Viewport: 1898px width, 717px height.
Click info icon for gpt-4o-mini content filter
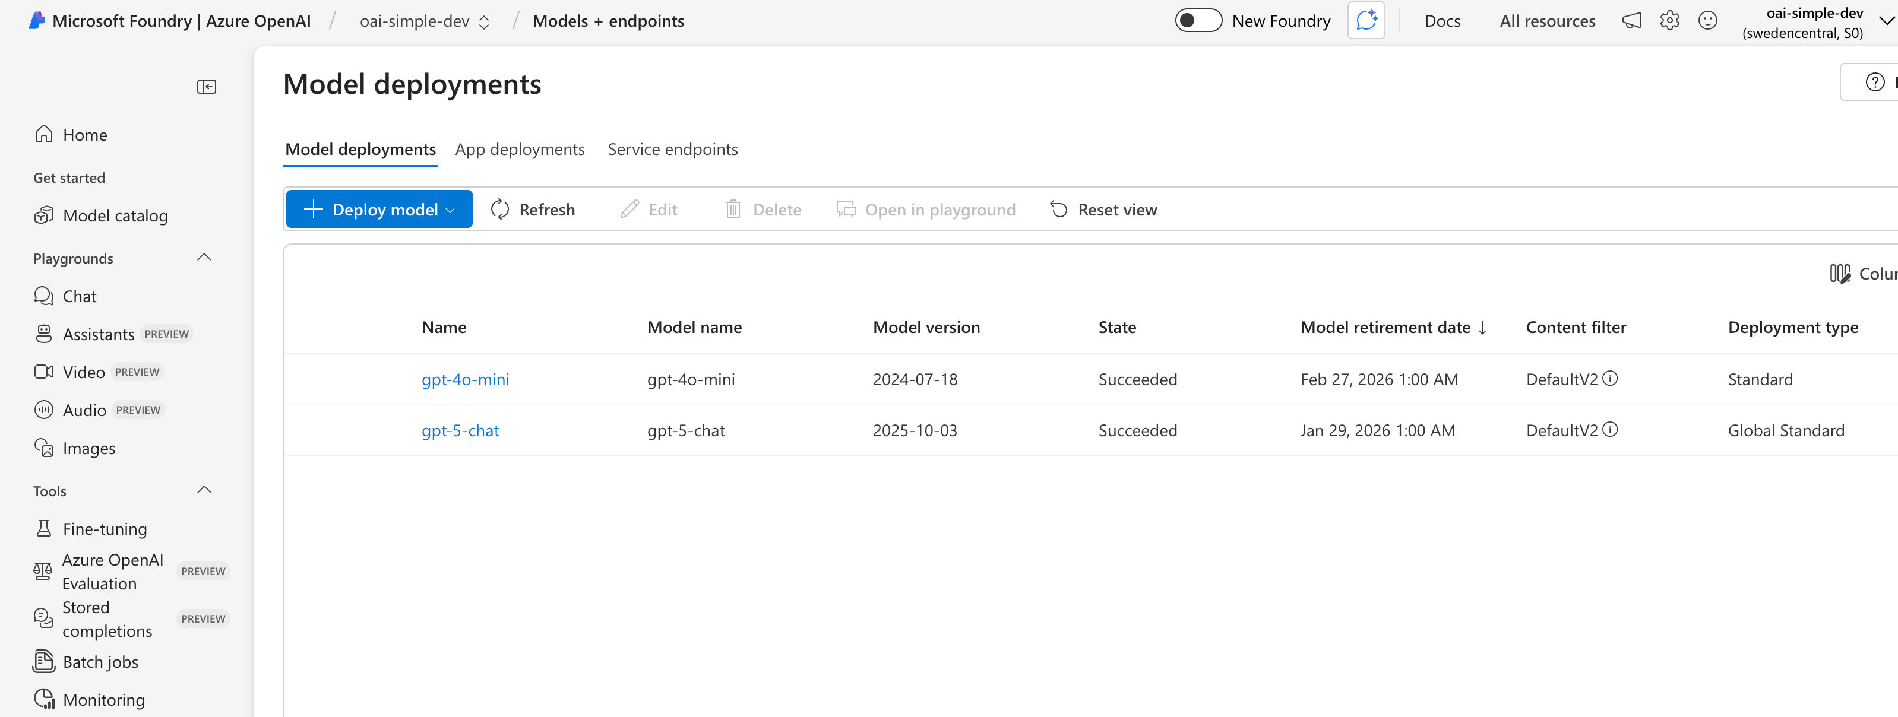[x=1610, y=378]
